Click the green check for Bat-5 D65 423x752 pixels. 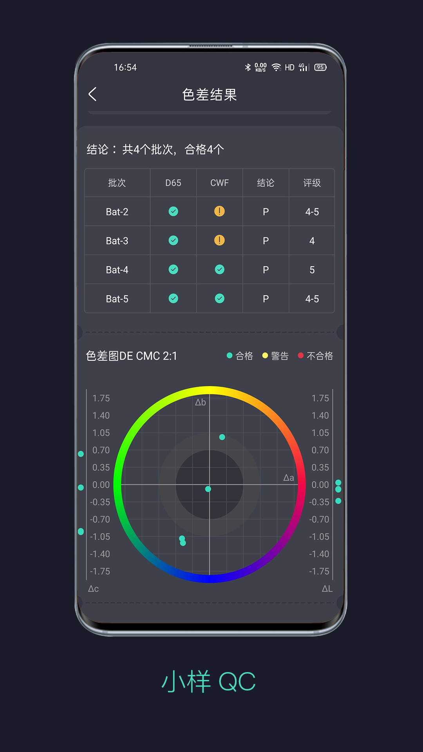tap(173, 298)
